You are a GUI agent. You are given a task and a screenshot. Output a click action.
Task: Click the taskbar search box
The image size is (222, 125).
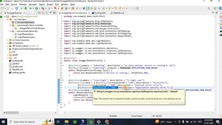[x=31, y=122]
